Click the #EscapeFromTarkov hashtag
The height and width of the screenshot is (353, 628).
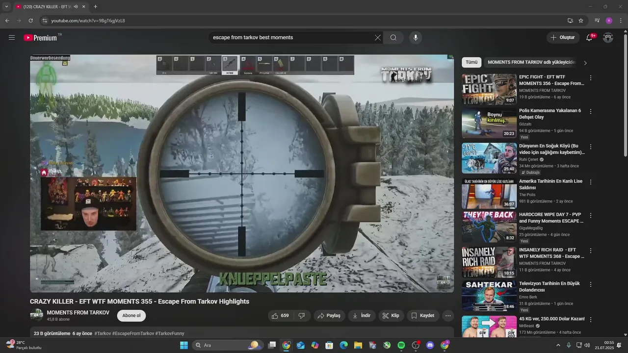[x=133, y=333]
